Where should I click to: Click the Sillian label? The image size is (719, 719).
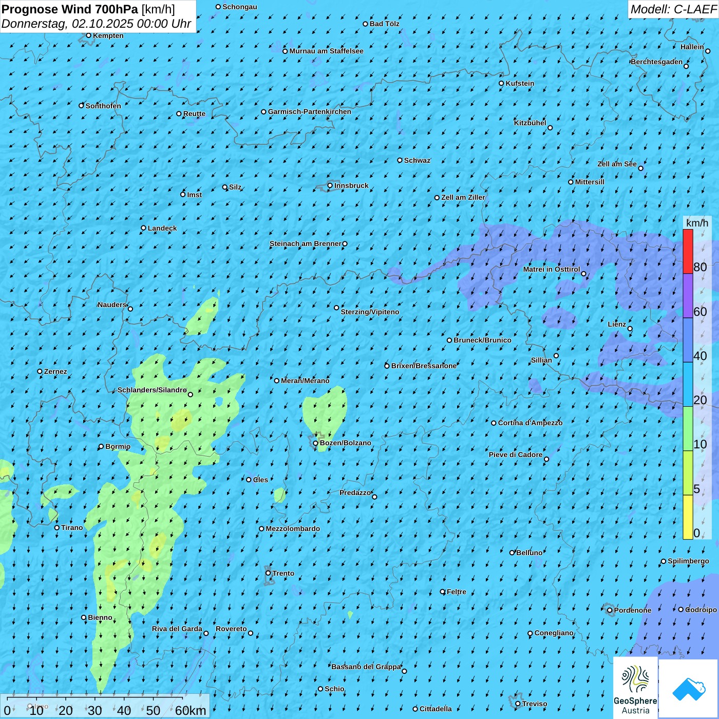541,360
